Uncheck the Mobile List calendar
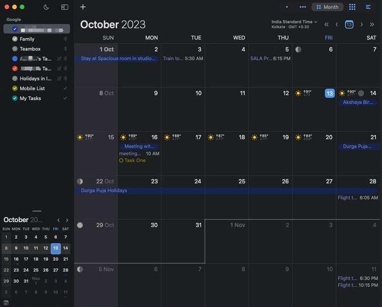This screenshot has height=307, width=382. click(15, 88)
